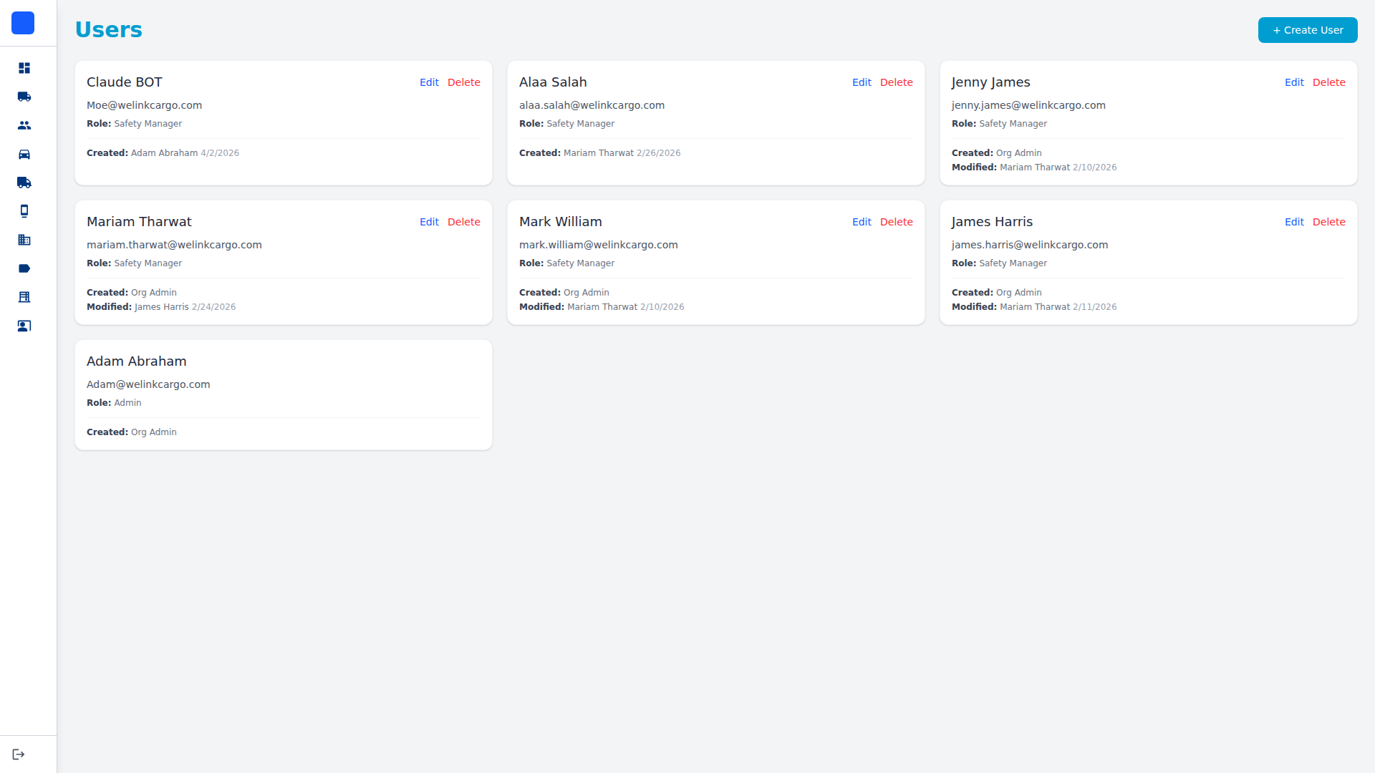Edit the Claude BOT user
Image resolution: width=1375 pixels, height=773 pixels.
click(x=429, y=82)
